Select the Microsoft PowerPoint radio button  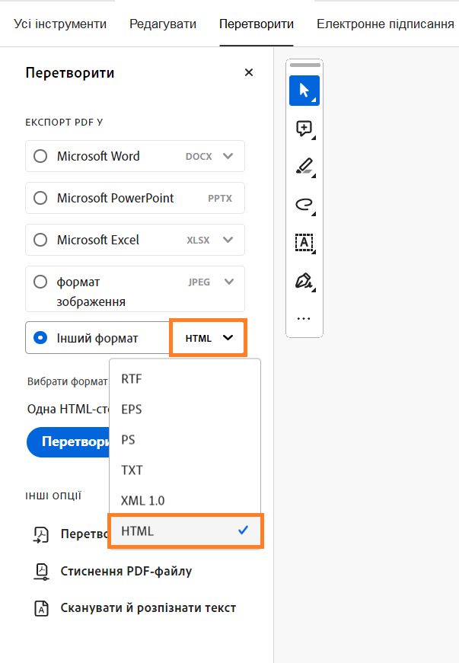[40, 198]
